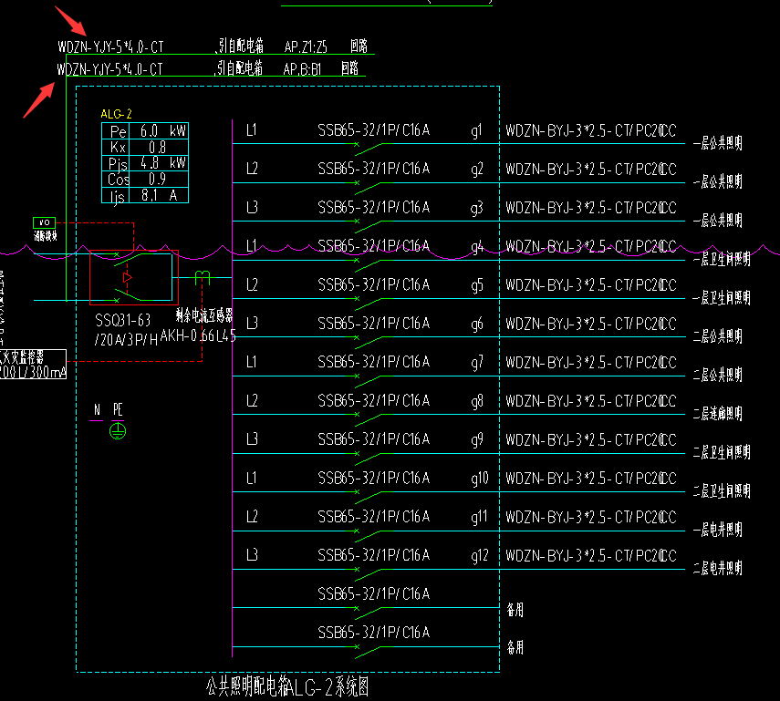Click the SSQ31-63 breaker model text
780x701 pixels.
pos(123,320)
